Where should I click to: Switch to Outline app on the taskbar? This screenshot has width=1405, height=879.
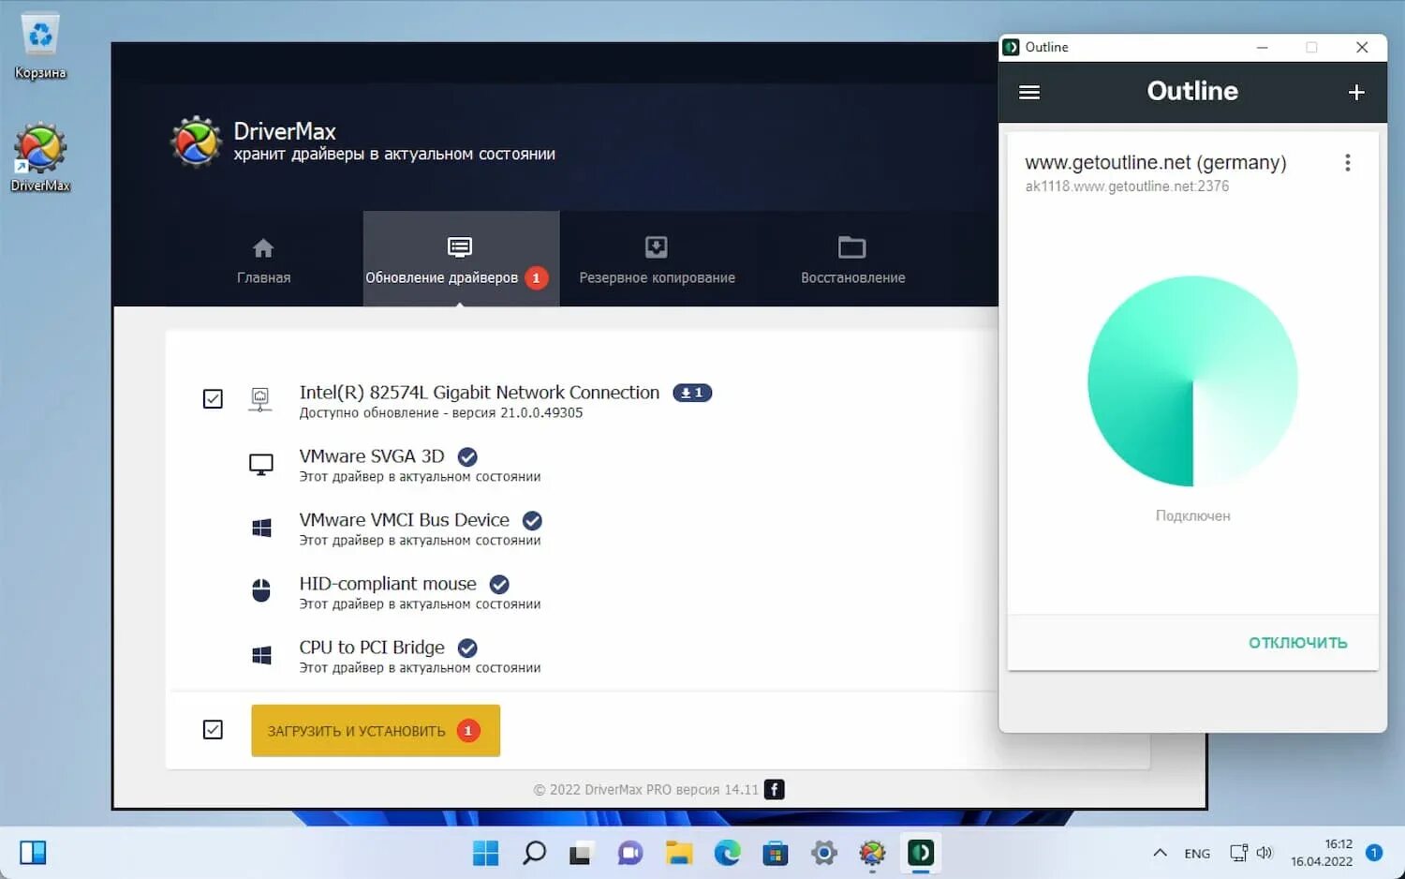tap(921, 853)
